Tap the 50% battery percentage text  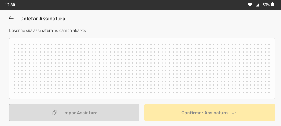point(266,5)
